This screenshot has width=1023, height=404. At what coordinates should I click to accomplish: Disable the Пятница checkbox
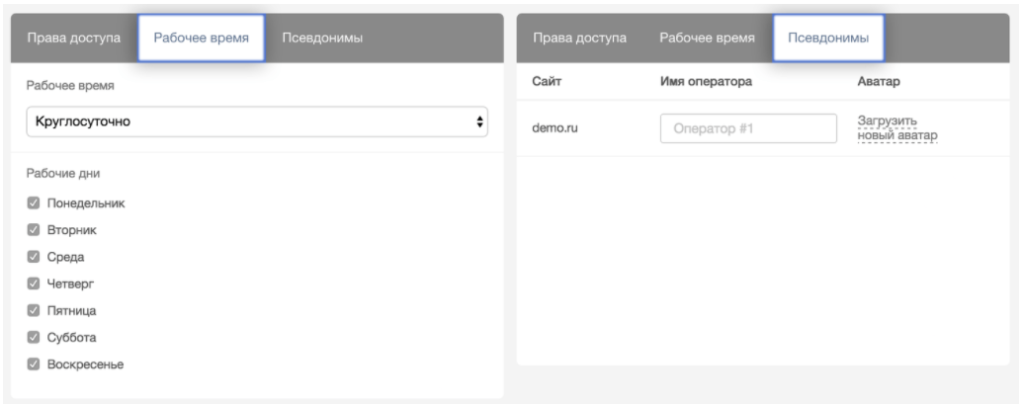(34, 310)
